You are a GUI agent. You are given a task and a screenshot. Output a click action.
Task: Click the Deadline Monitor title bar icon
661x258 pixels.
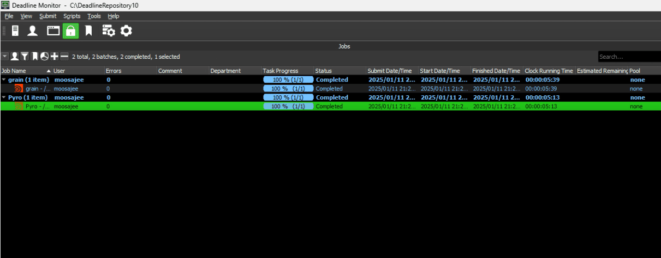coord(5,5)
